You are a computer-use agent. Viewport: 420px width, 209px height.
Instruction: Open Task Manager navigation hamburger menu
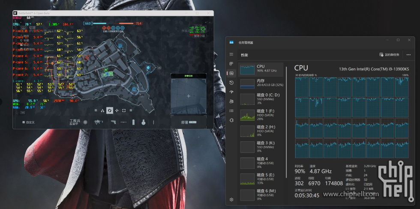[231, 54]
